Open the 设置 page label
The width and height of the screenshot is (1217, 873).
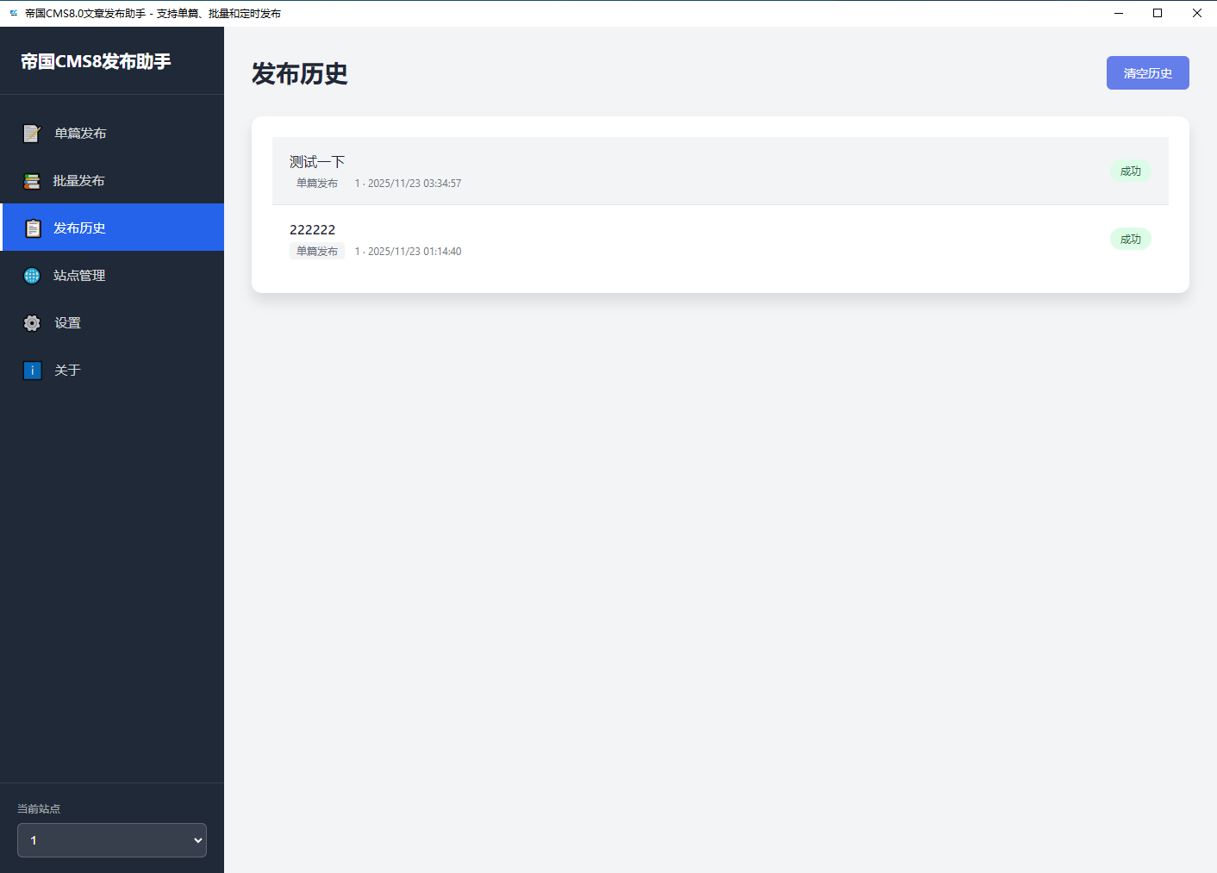[67, 323]
